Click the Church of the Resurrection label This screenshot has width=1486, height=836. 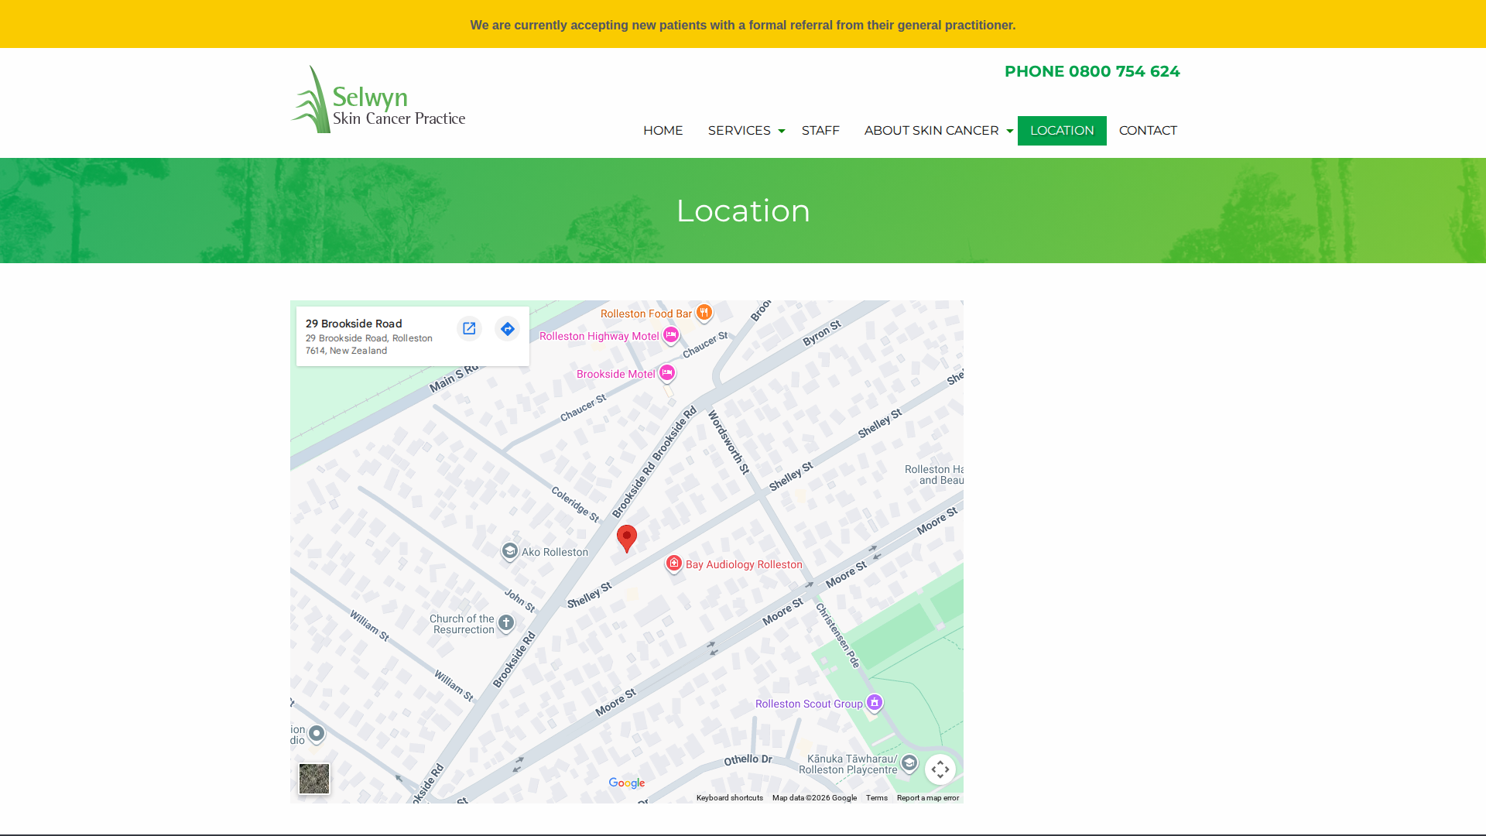tap(462, 624)
